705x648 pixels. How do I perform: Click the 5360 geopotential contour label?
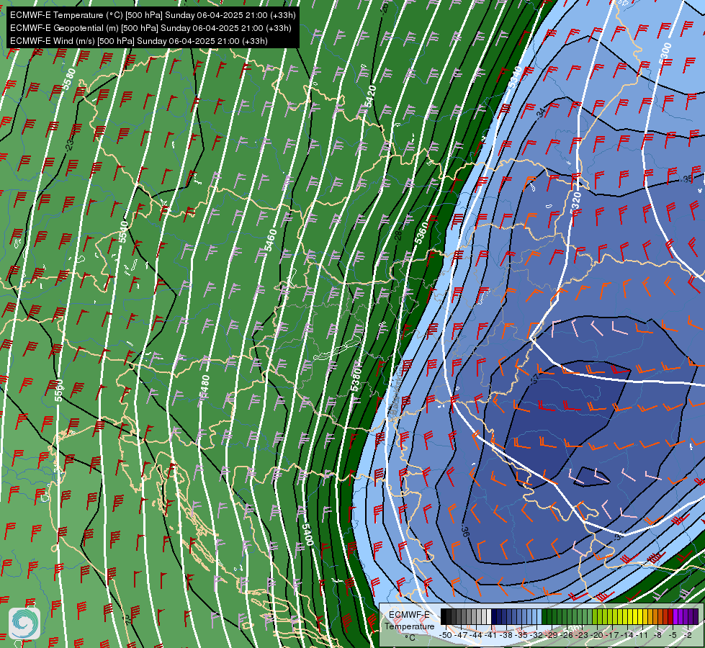coord(421,233)
